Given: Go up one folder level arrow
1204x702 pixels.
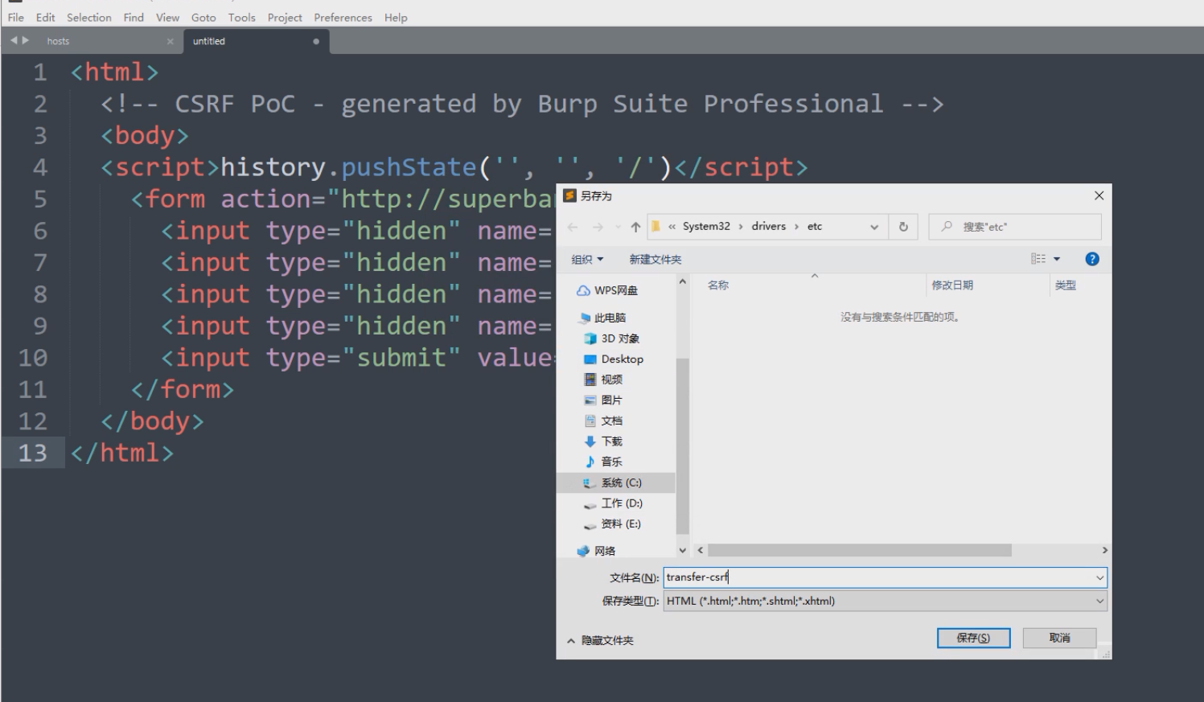Looking at the screenshot, I should point(635,227).
